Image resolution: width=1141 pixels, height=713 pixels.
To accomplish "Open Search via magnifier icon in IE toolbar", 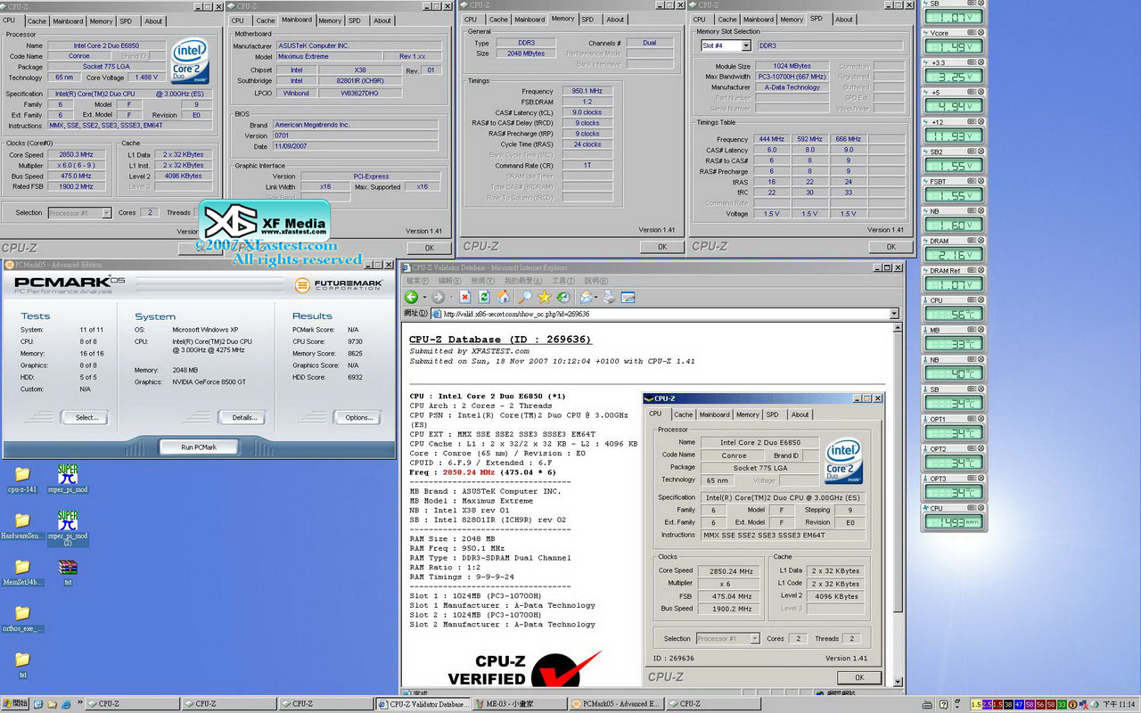I will tap(525, 297).
